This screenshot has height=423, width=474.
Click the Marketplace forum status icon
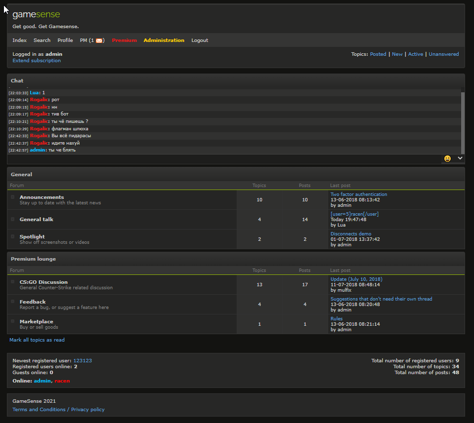[13, 321]
